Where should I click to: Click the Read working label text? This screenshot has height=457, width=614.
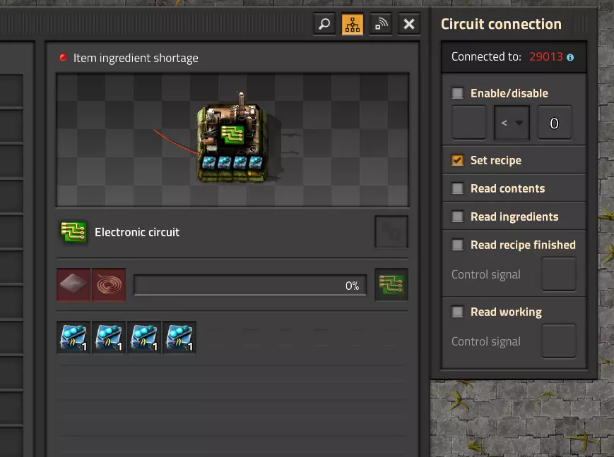tap(506, 312)
